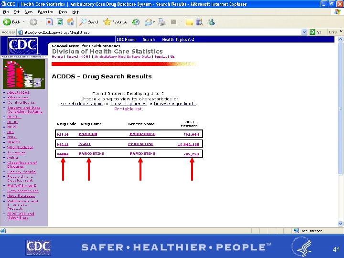Image resolution: width=344 pixels, height=258 pixels.
Task: Open the Back button history dropdown arrow
Action: coord(24,22)
